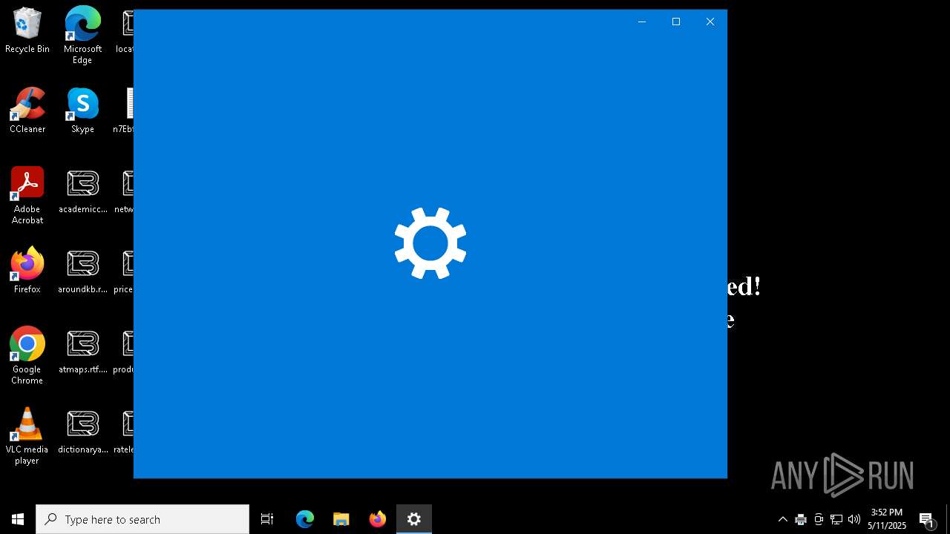Image resolution: width=950 pixels, height=534 pixels.
Task: Launch Adobe Acrobat from desktop
Action: coord(27,195)
